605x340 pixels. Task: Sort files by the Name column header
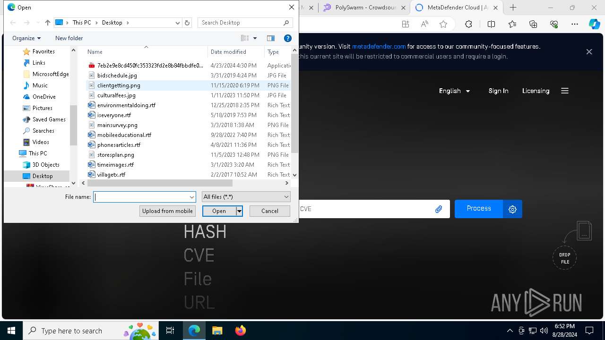pos(146,52)
